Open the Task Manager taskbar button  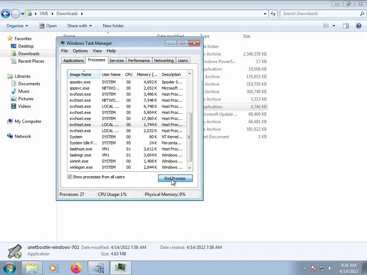coord(121,268)
